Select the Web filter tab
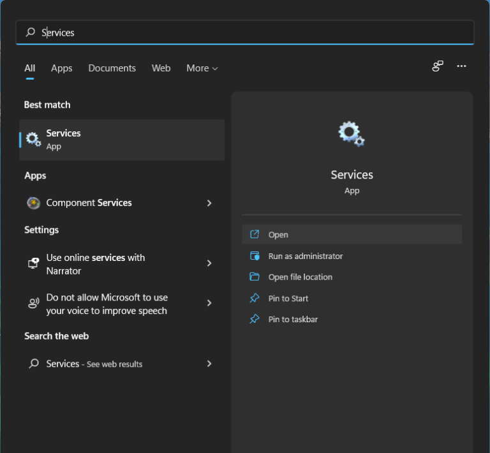The width and height of the screenshot is (490, 453). (161, 68)
